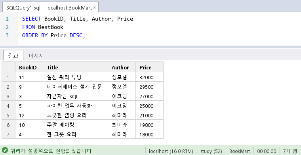Image resolution: width=301 pixels, height=155 pixels.
Task: Click the BookID column header
Action: tap(29, 67)
